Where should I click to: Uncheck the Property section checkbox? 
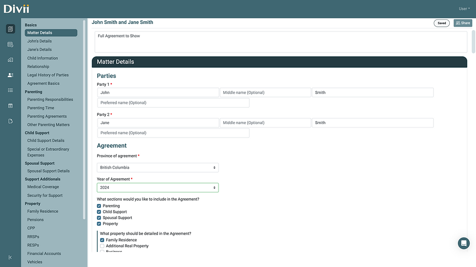click(x=99, y=224)
